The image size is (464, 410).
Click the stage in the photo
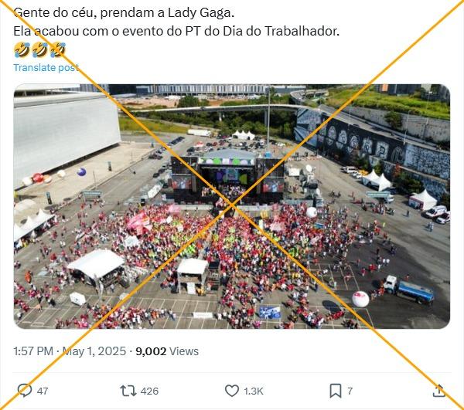[x=228, y=178]
